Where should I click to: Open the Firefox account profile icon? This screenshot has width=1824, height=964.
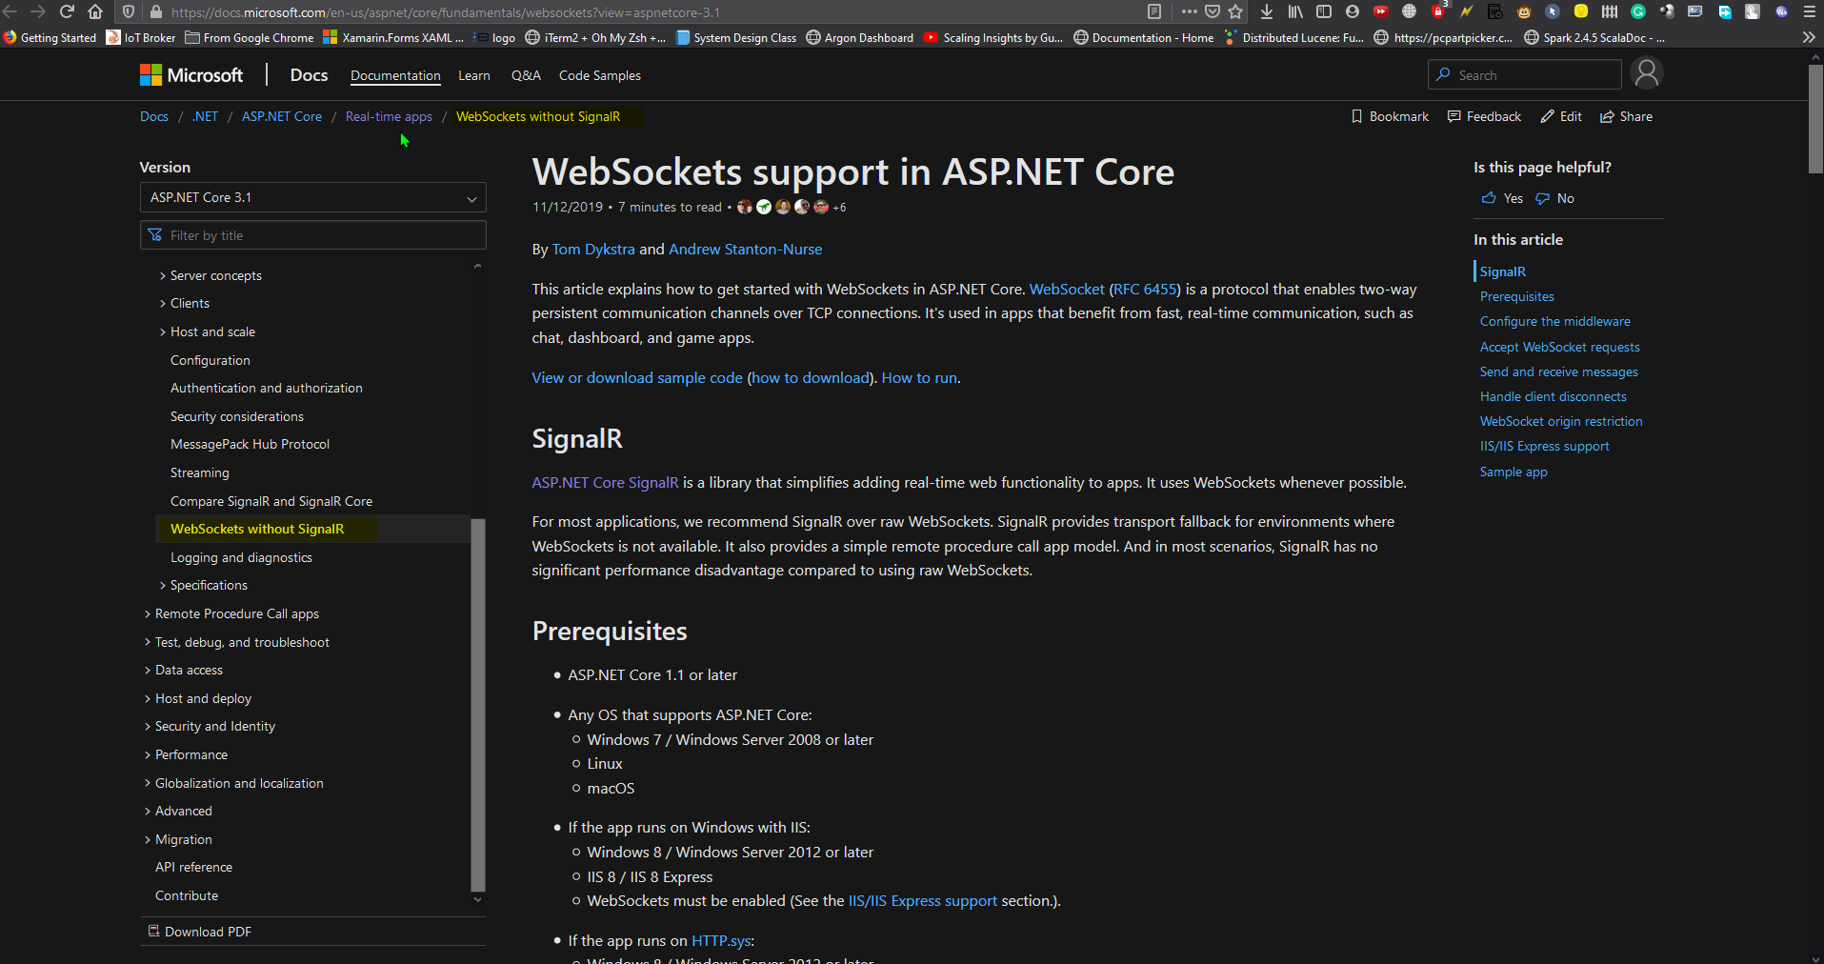[1353, 11]
